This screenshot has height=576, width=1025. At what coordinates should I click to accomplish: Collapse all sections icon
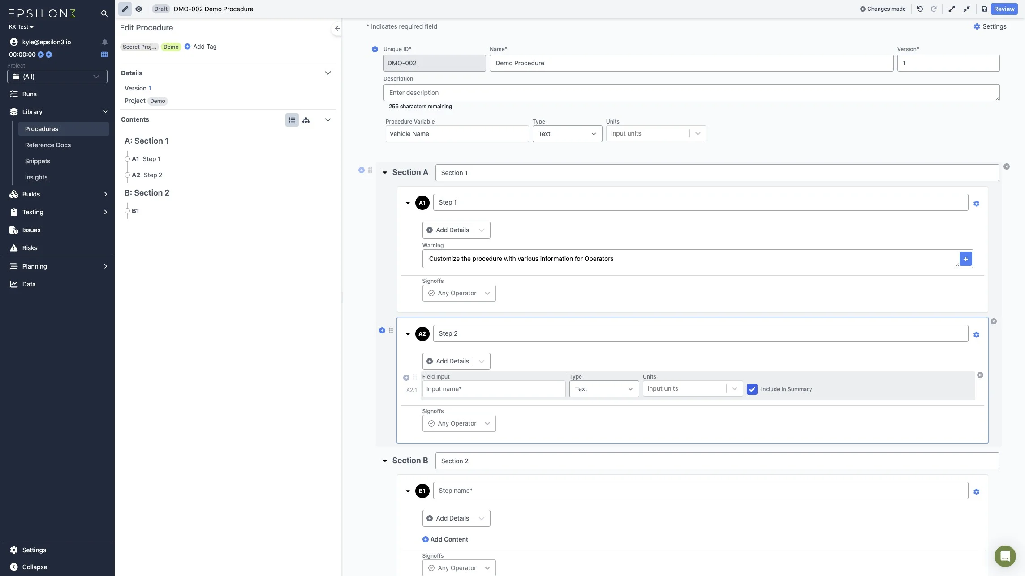point(967,9)
